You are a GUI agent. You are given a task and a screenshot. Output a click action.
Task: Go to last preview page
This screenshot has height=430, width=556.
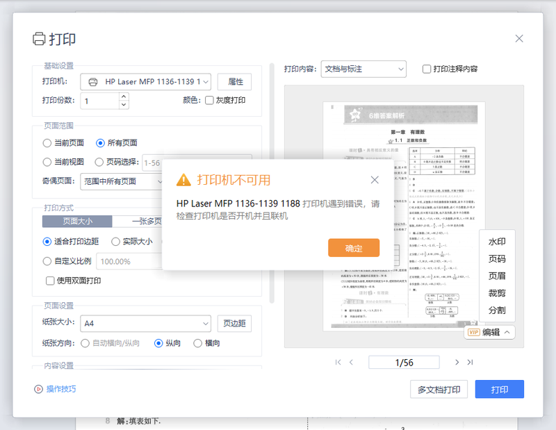pos(471,362)
